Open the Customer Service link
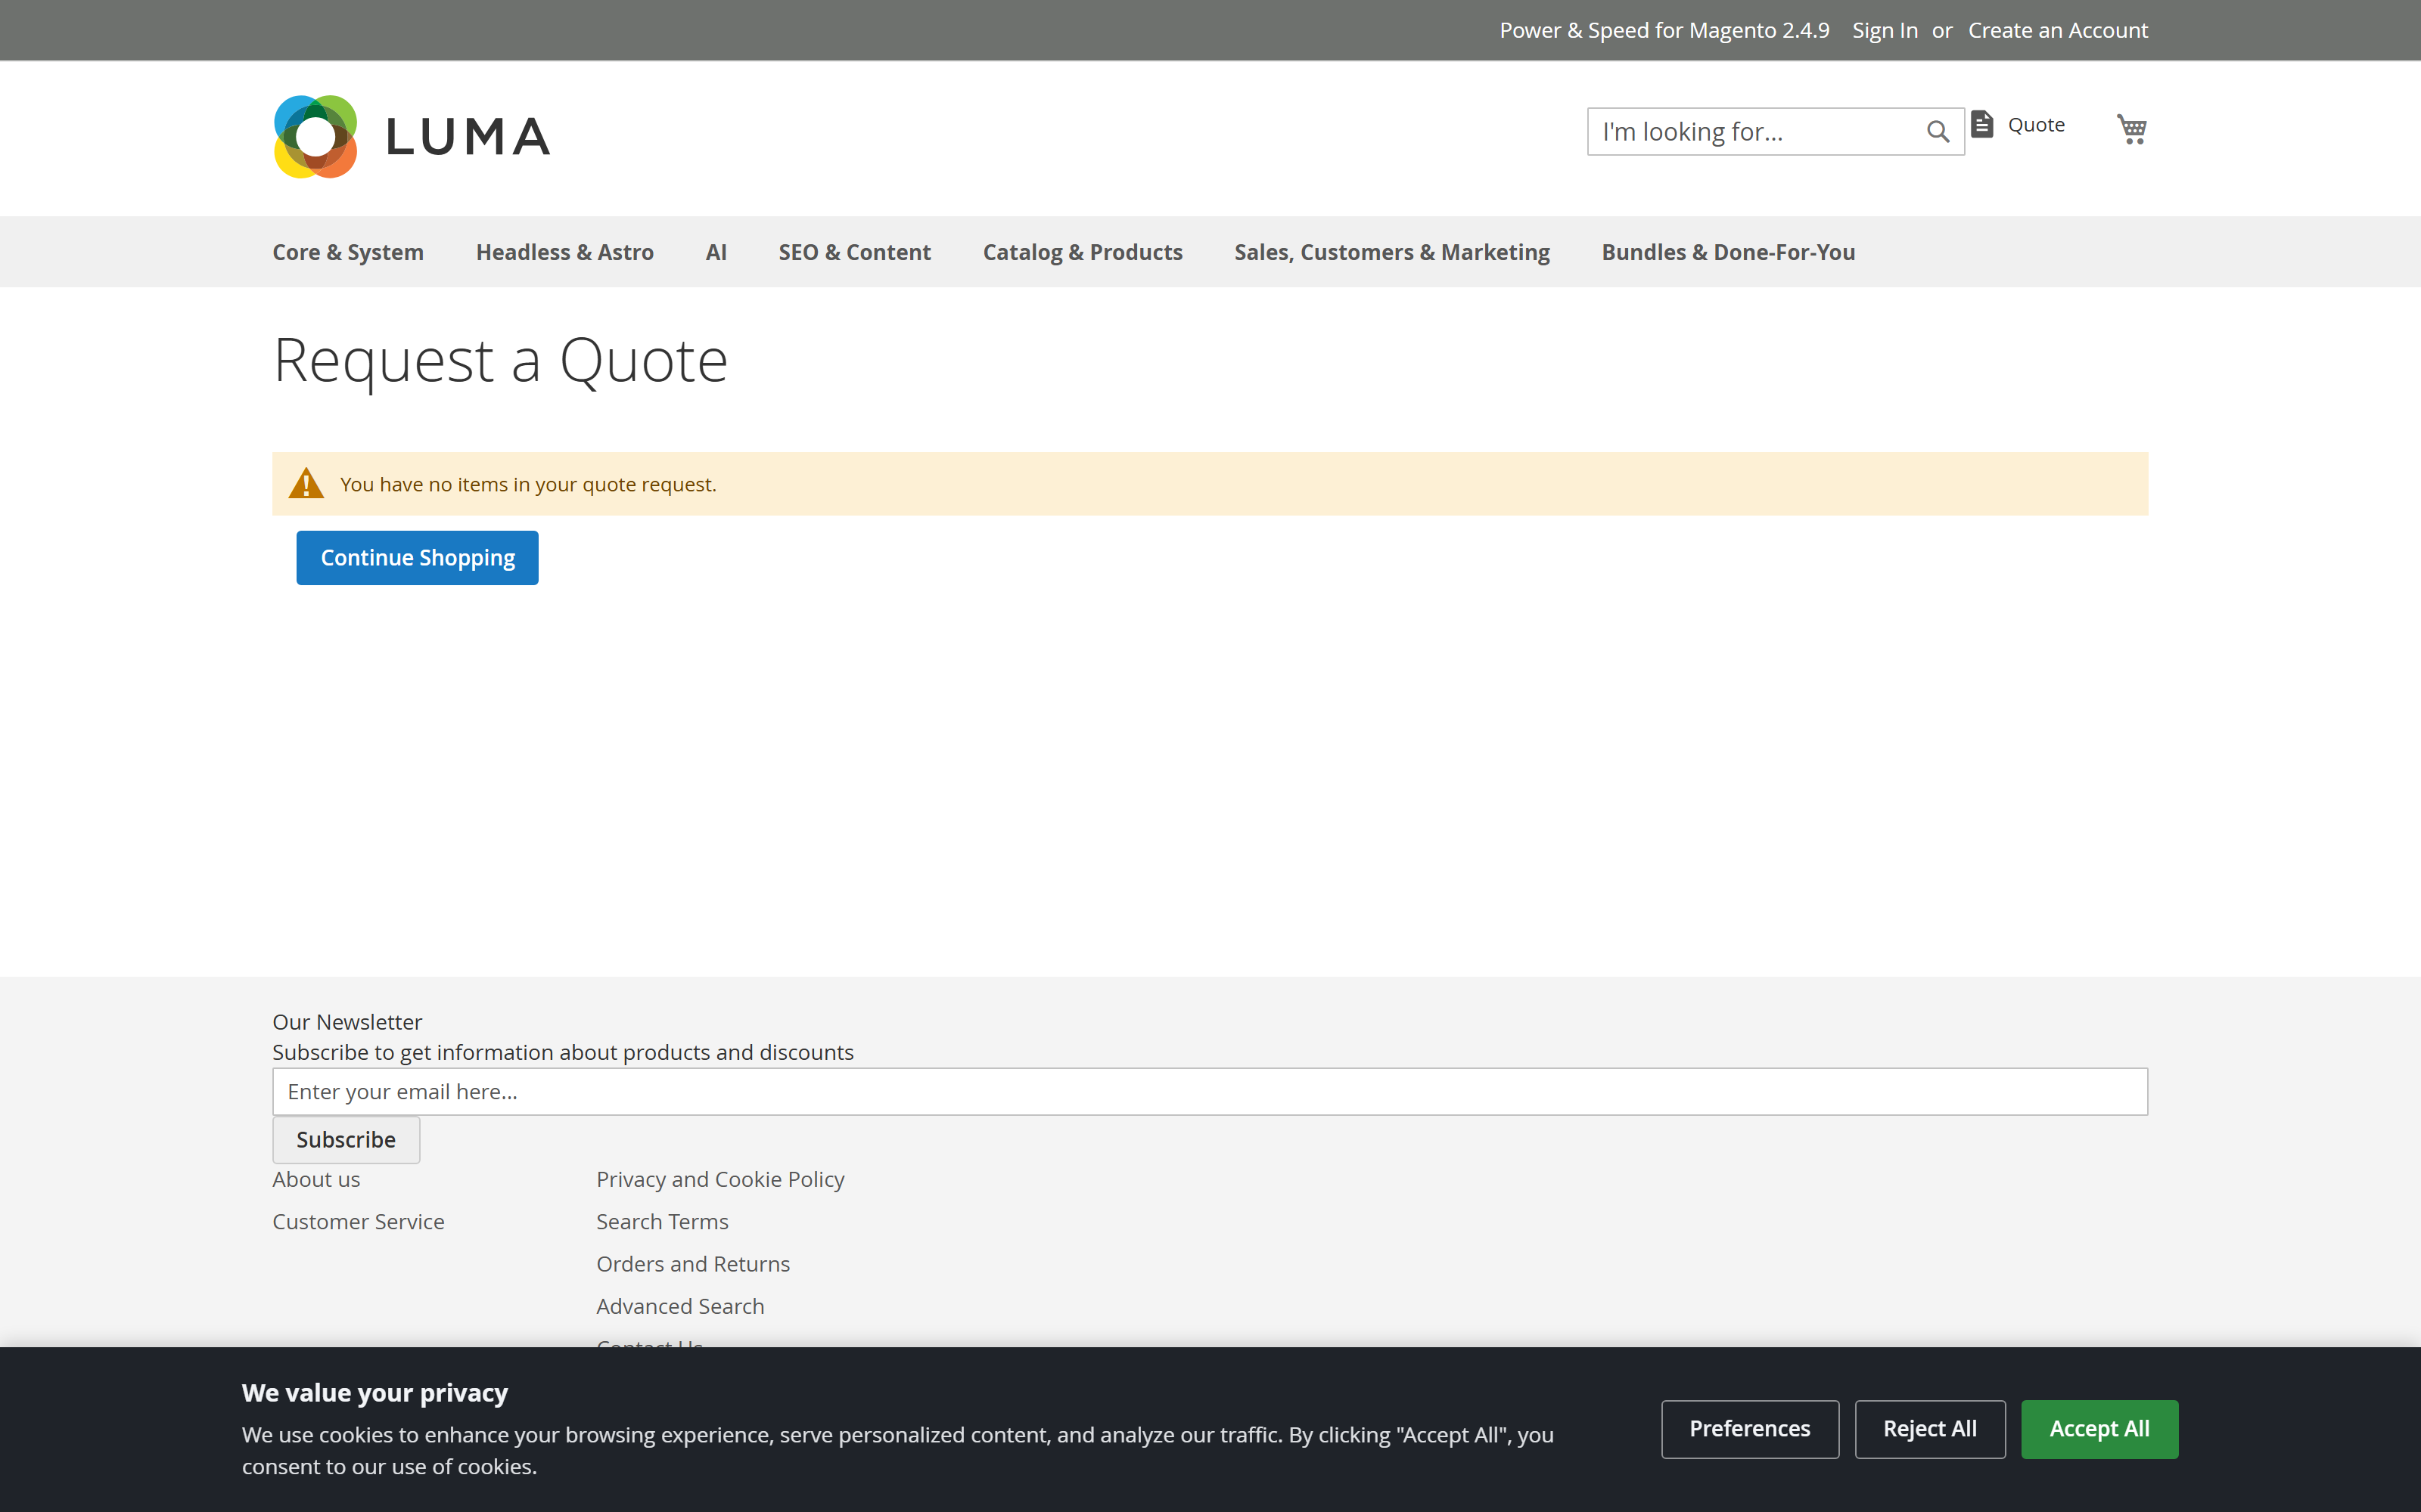The image size is (2421, 1512). pos(358,1222)
